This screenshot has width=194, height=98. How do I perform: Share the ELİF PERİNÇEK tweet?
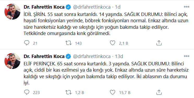click(159, 92)
